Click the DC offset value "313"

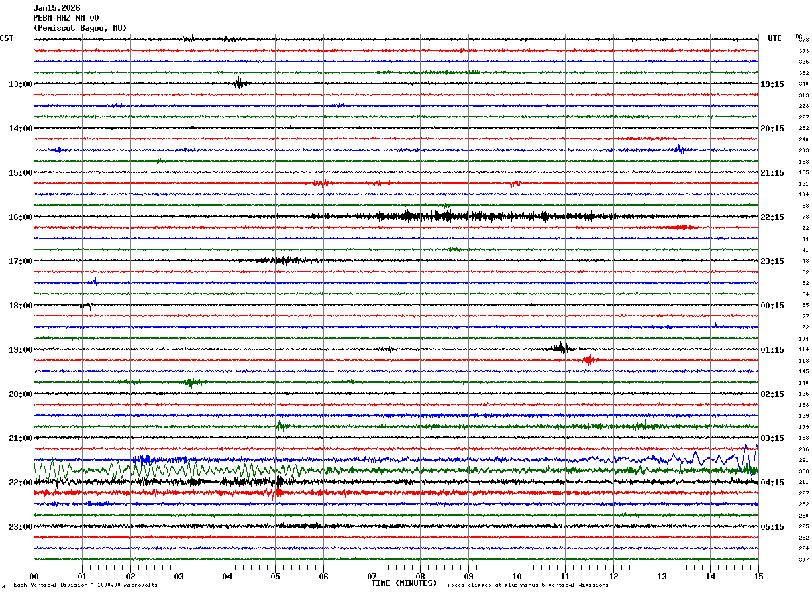803,95
